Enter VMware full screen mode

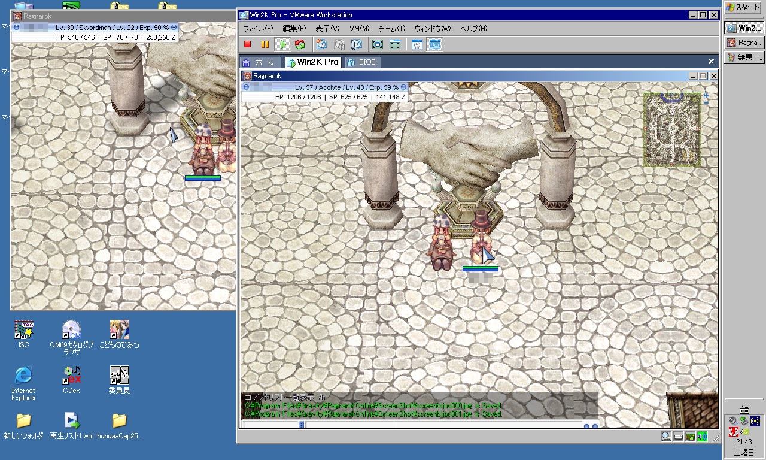click(x=378, y=44)
